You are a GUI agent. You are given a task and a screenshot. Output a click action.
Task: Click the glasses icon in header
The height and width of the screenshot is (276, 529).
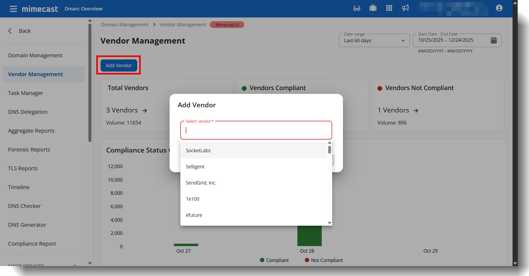point(357,8)
